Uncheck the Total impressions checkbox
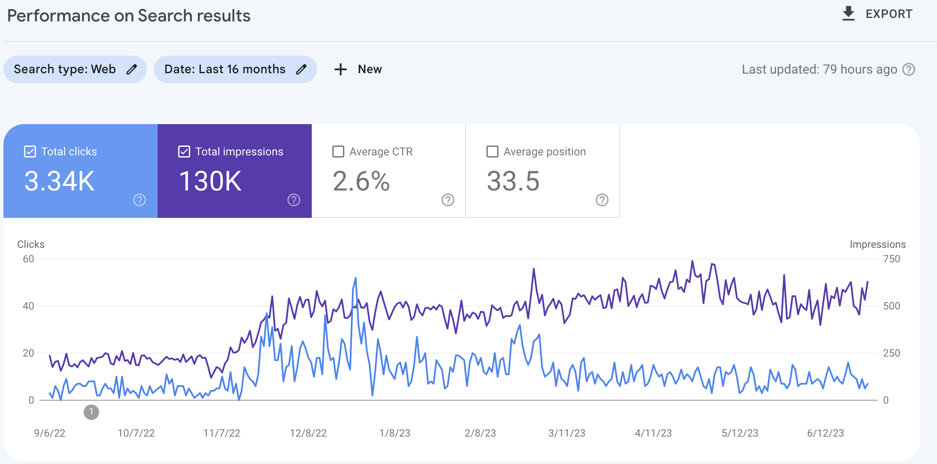Screen dimensions: 937x464 [x=184, y=152]
